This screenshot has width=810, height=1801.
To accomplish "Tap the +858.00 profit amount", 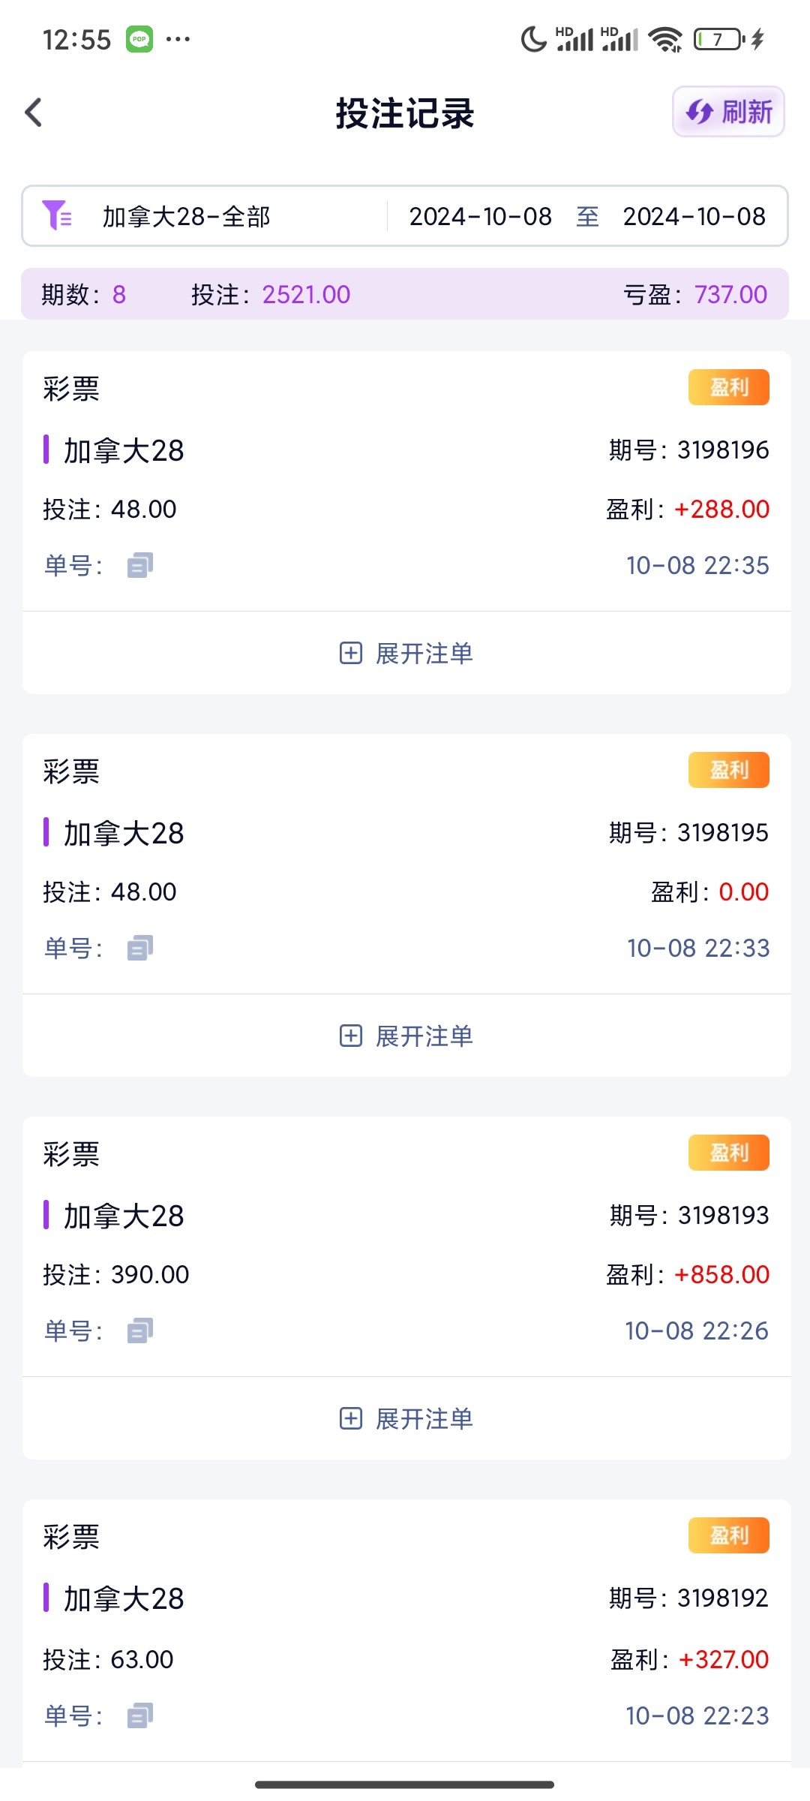I will pyautogui.click(x=721, y=1274).
